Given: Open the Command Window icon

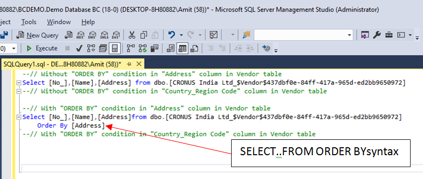Looking at the screenshot, I should tap(402, 35).
